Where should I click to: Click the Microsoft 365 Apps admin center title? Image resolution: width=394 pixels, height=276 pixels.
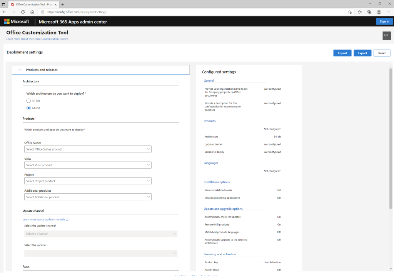pos(73,22)
